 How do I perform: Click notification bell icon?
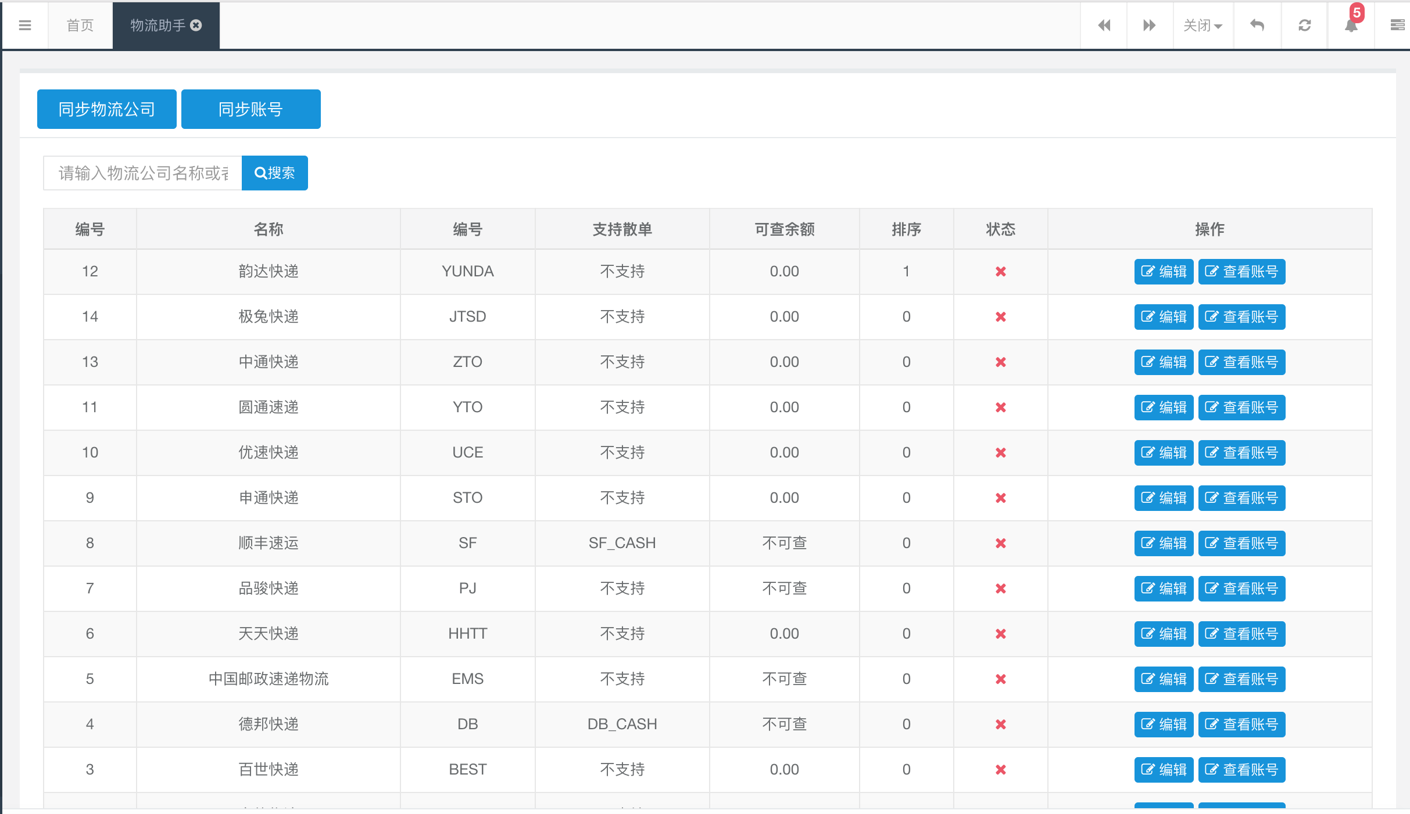[x=1351, y=25]
